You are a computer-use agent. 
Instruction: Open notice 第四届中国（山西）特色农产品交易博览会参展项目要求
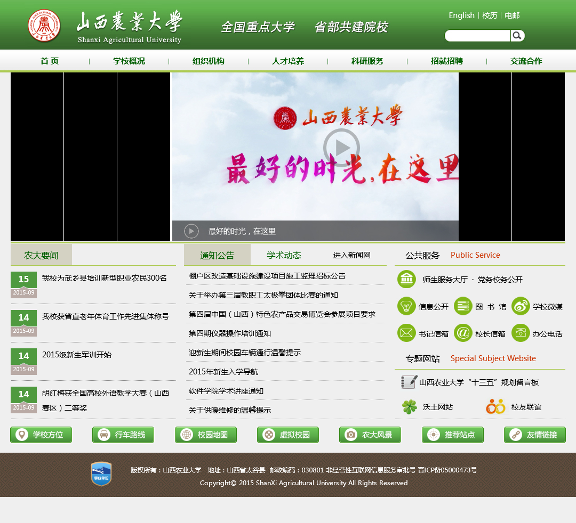pyautogui.click(x=282, y=314)
